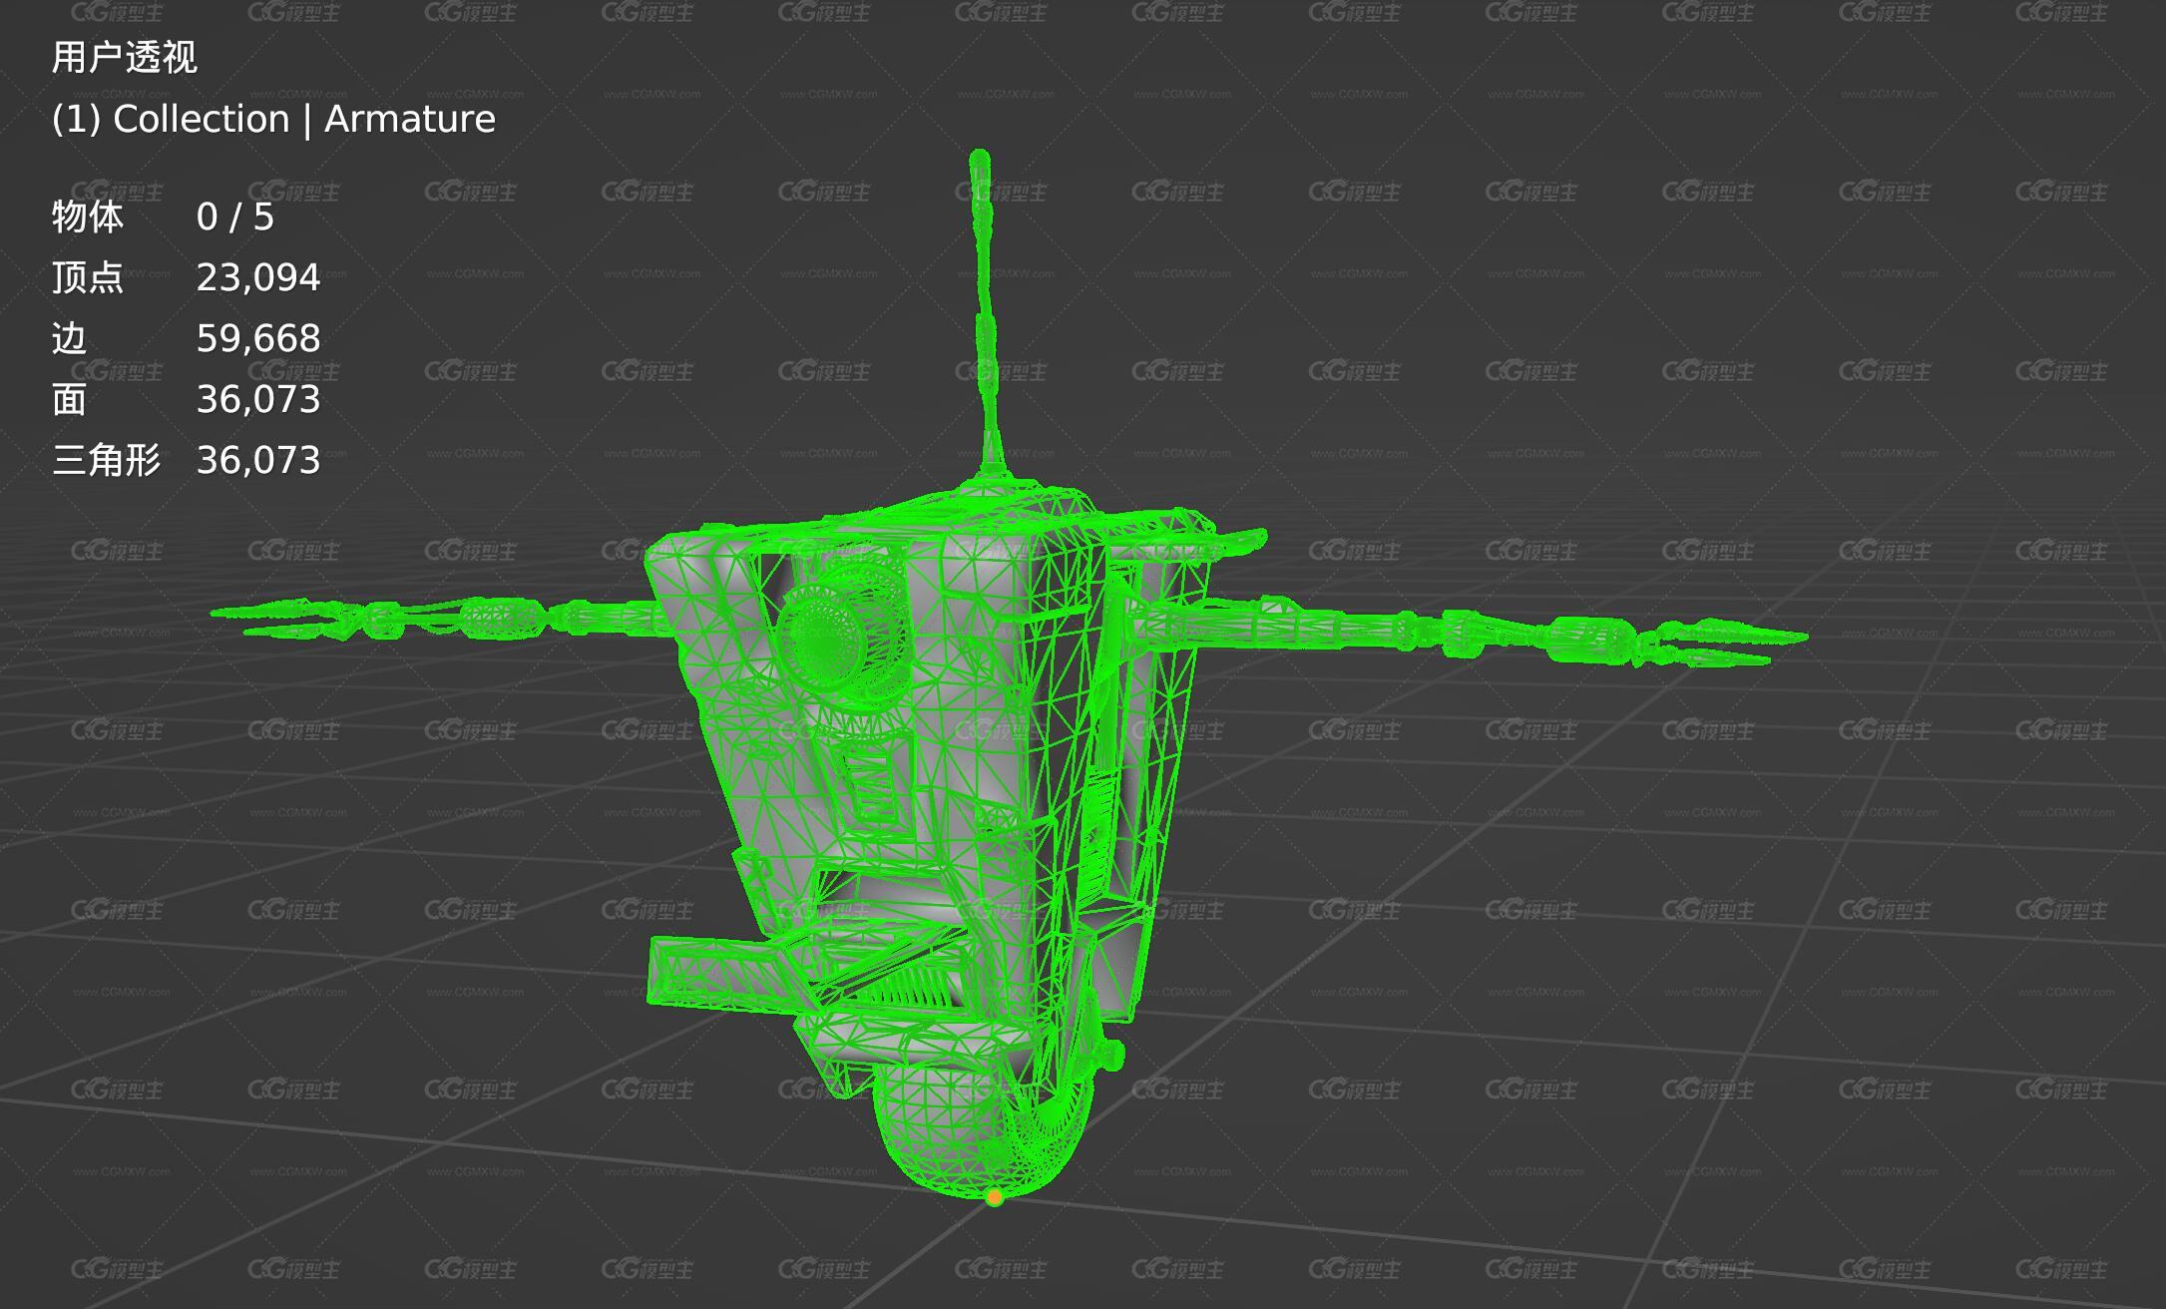Image resolution: width=2166 pixels, height=1309 pixels.
Task: Click the '(1) Collection | Armature' text
Action: point(273,120)
